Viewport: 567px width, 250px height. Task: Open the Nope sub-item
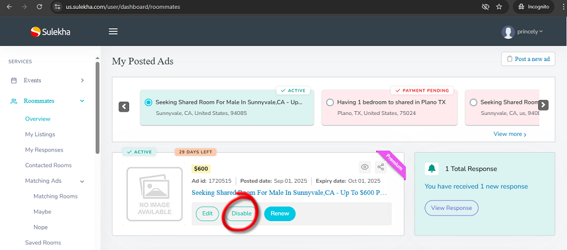tap(40, 227)
